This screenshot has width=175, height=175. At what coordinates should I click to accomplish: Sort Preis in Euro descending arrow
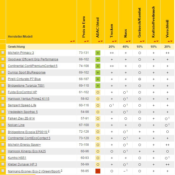88,41
